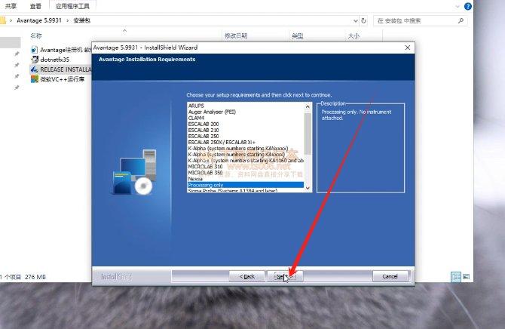The height and width of the screenshot is (329, 505).
Task: Close the InstallShield Wizard window
Action: (x=408, y=48)
